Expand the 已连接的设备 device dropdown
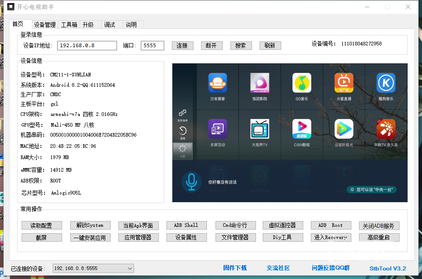The image size is (422, 279). coord(130,268)
